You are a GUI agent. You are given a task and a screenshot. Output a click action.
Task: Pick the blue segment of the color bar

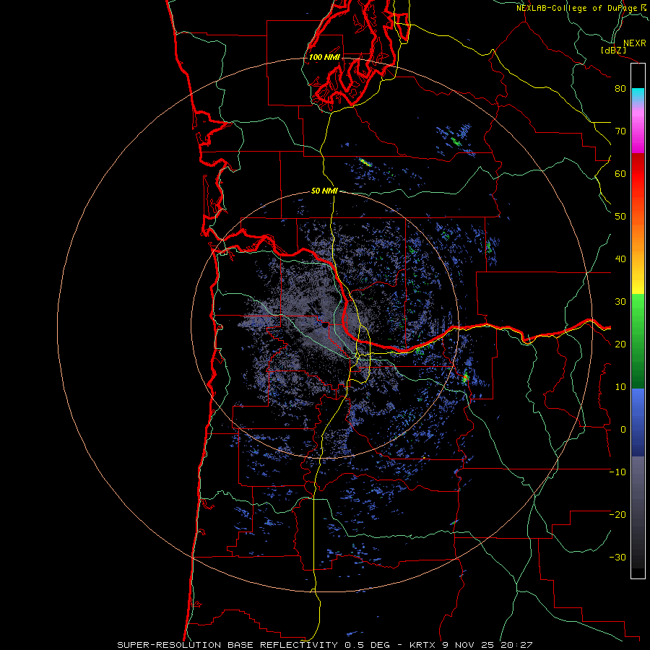pos(638,422)
